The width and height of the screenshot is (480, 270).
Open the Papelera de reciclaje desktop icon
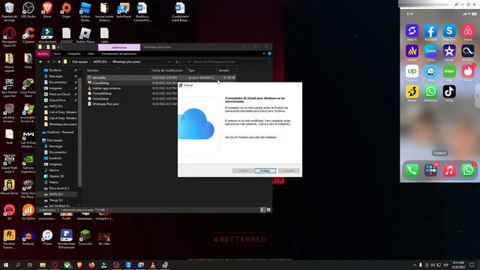[9, 12]
